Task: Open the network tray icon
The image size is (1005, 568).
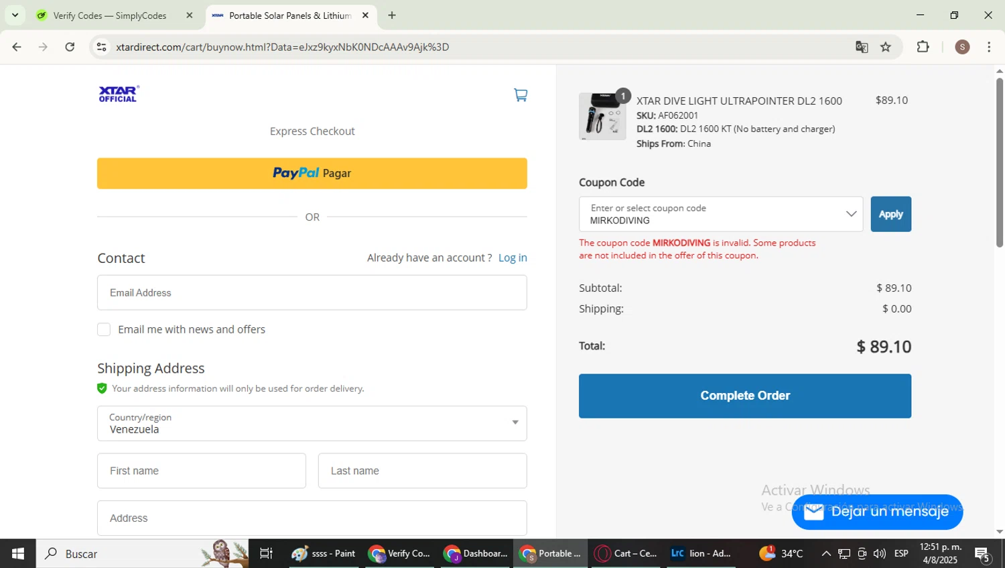Action: point(844,553)
